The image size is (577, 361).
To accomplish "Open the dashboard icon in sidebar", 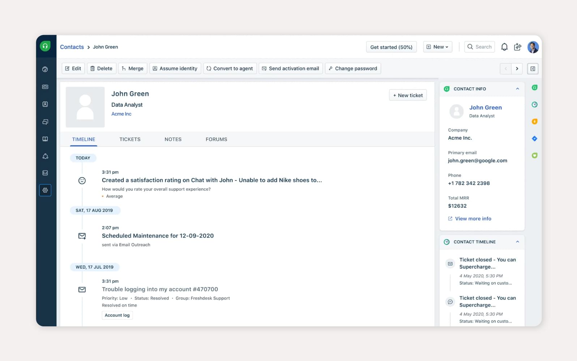I will 45,69.
